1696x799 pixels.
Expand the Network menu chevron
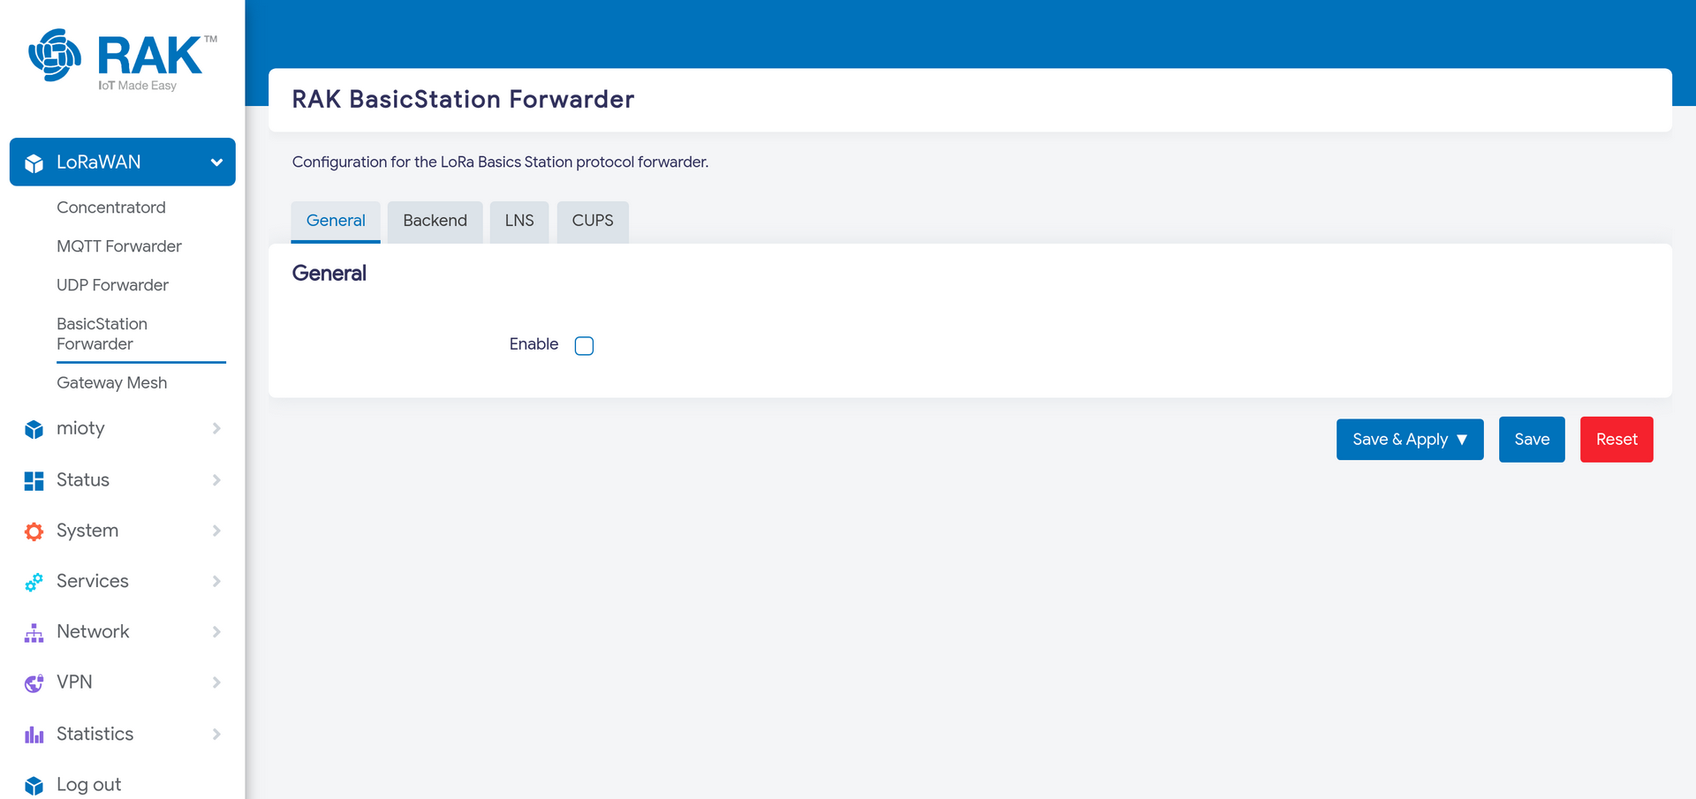coord(216,632)
